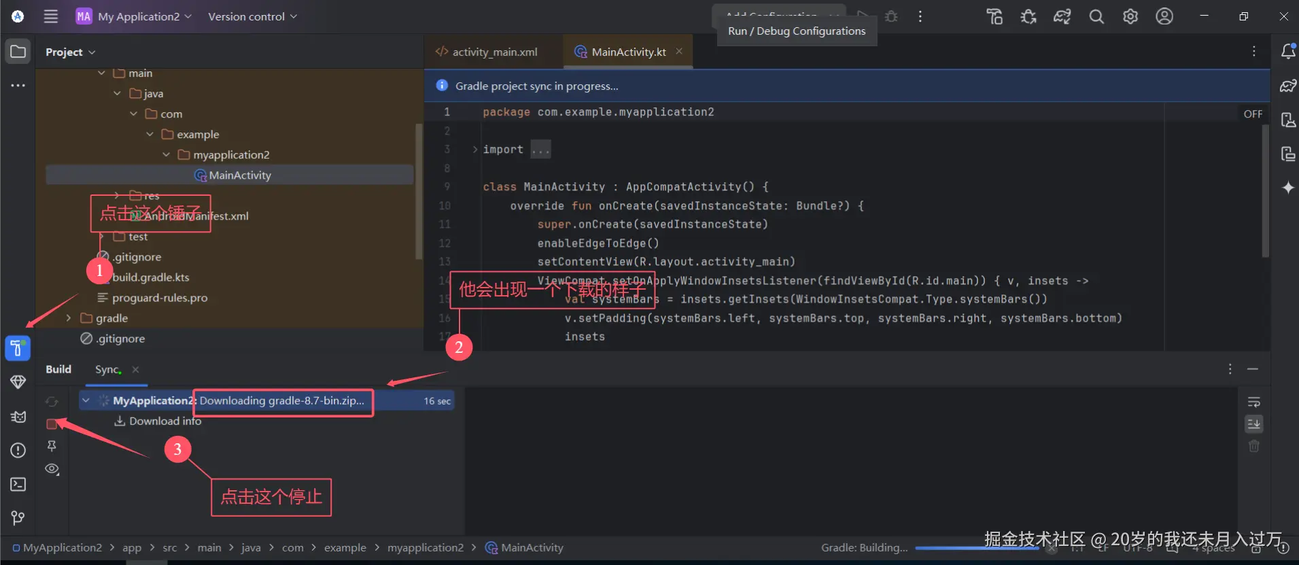Stop the running Gradle sync
Screen dimensions: 1299x565
point(52,424)
